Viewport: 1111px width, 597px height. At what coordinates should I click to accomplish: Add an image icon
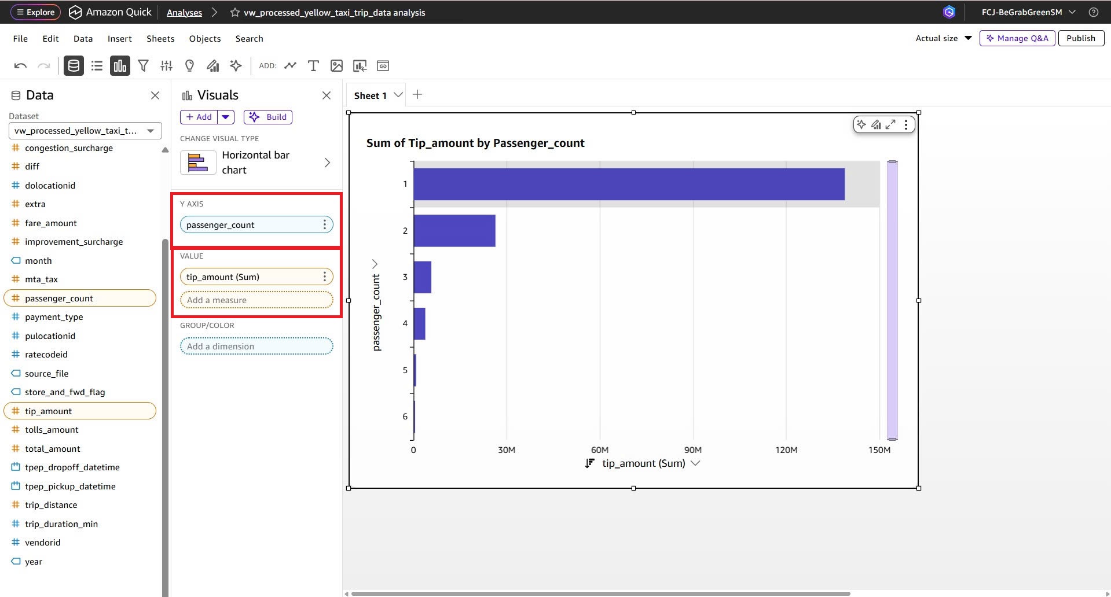[x=336, y=66]
